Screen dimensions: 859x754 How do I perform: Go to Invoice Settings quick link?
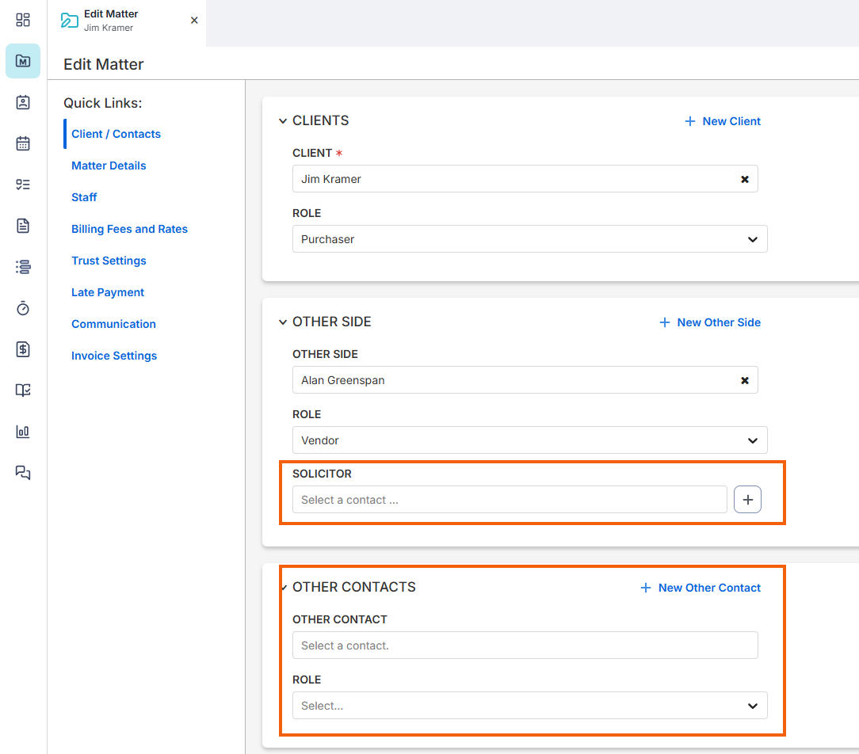pyautogui.click(x=114, y=356)
